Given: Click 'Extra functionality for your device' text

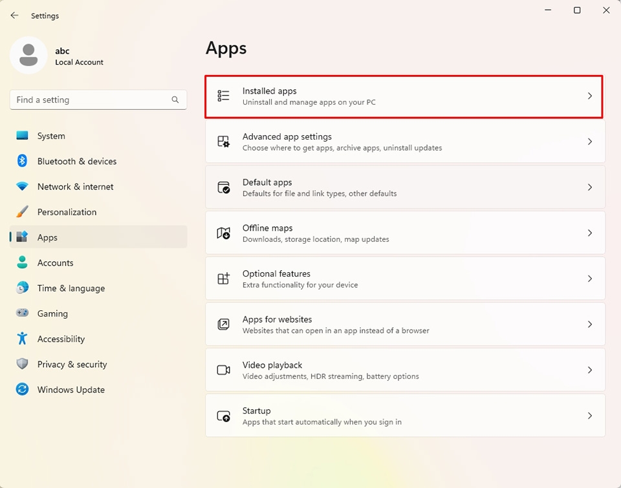Looking at the screenshot, I should click(300, 285).
